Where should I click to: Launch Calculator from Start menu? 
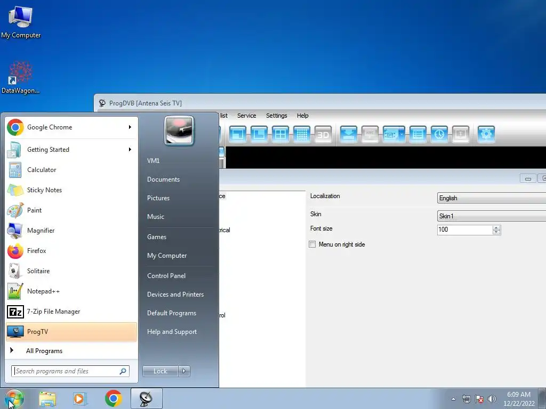pyautogui.click(x=71, y=170)
